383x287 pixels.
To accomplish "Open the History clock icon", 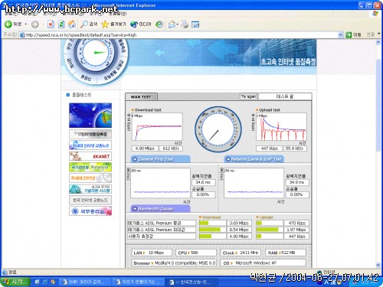I will 159,24.
